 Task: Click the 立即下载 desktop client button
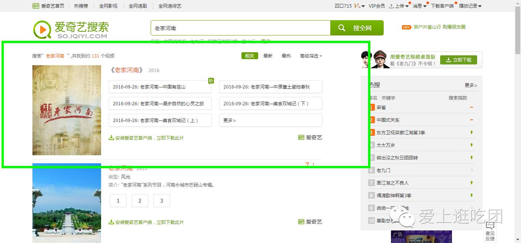pyautogui.click(x=458, y=60)
